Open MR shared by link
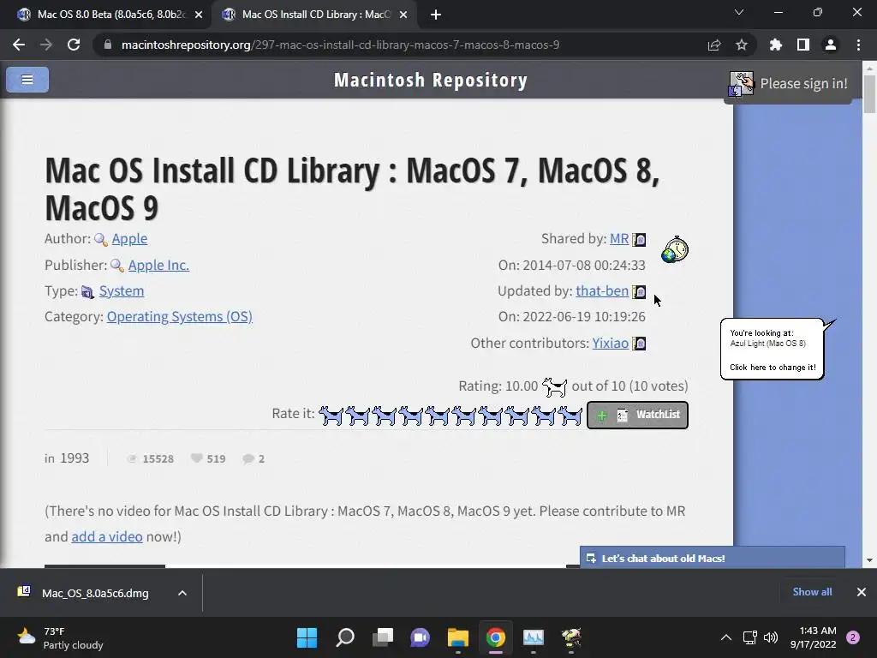This screenshot has width=877, height=658. pos(619,239)
